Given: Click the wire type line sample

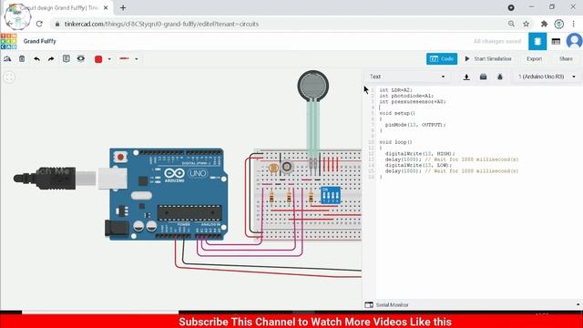Looking at the screenshot, I should point(124,58).
